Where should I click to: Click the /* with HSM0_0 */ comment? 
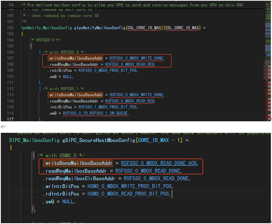click(61, 156)
